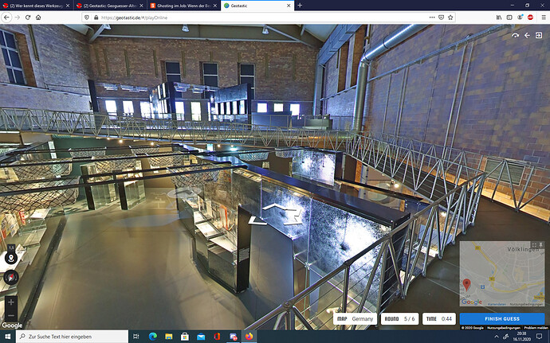Click the red guess marker on the map
Screen dimensions: 550x343
[x=466, y=284]
